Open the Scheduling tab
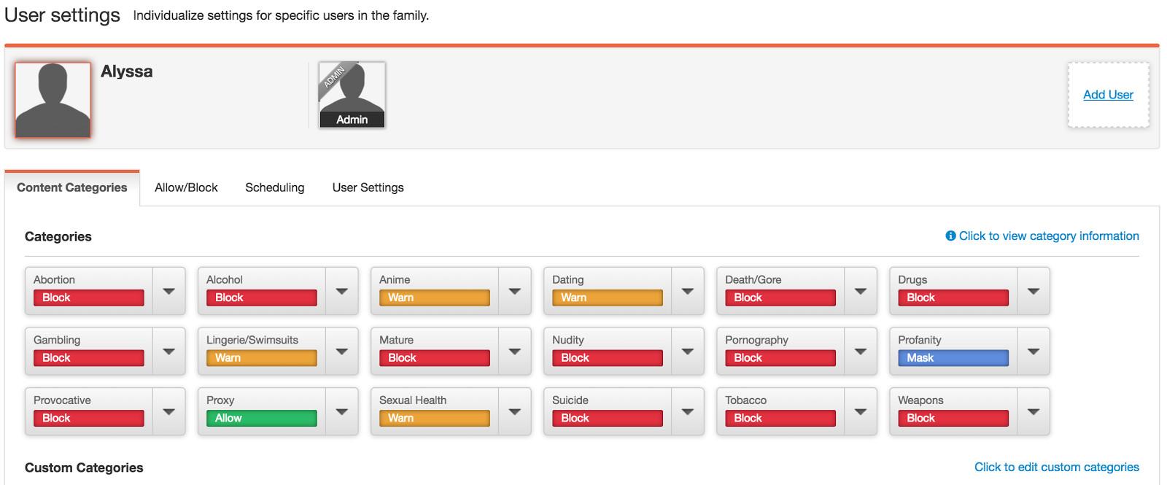The width and height of the screenshot is (1167, 485). (274, 187)
